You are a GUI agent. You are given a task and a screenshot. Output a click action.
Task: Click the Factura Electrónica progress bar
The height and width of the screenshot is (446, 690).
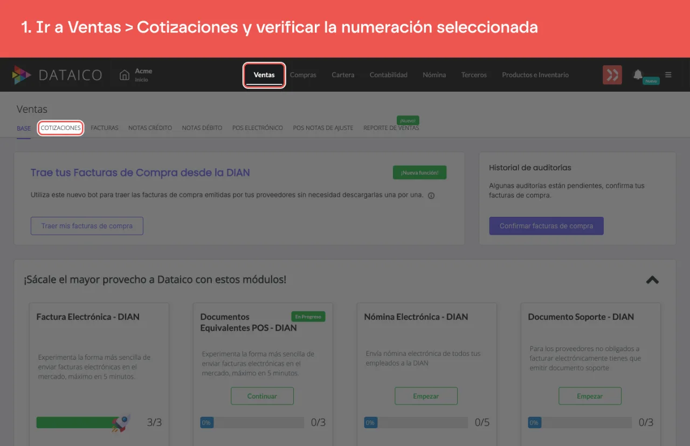point(82,422)
